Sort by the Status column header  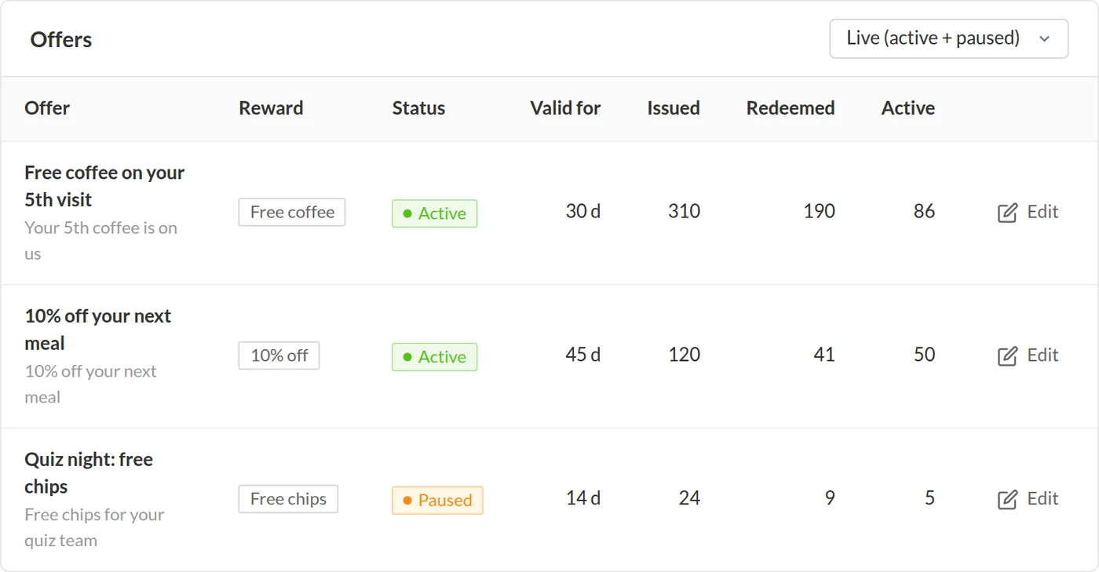coord(418,108)
